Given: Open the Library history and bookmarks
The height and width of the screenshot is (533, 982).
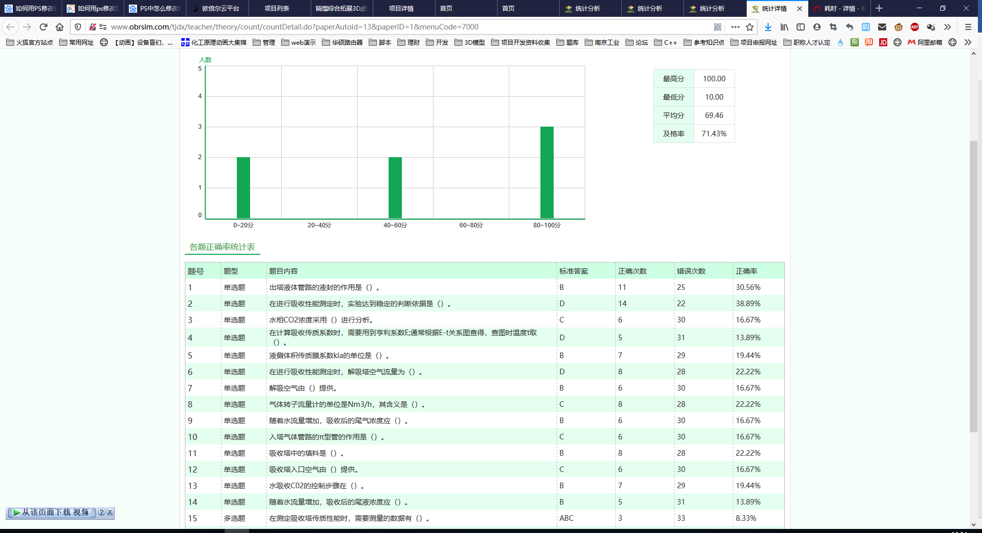Looking at the screenshot, I should tap(784, 27).
